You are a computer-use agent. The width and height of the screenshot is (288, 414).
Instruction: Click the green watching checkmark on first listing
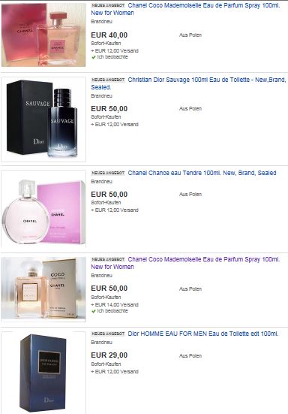(93, 57)
